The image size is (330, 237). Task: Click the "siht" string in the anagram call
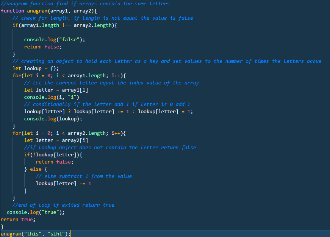coord(56,234)
